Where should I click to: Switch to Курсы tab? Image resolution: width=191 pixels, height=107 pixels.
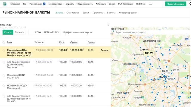59,12
